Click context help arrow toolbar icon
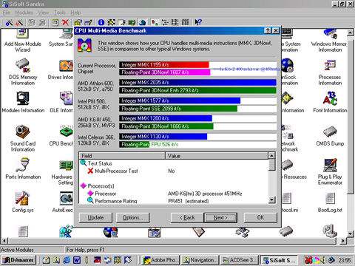 click(x=198, y=22)
